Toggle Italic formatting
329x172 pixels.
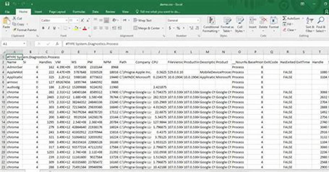click(x=49, y=28)
